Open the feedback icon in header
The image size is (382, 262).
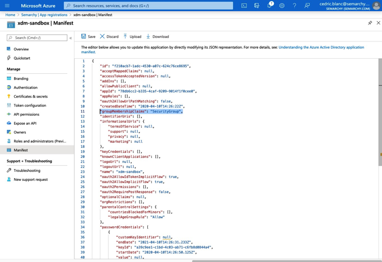[307, 6]
